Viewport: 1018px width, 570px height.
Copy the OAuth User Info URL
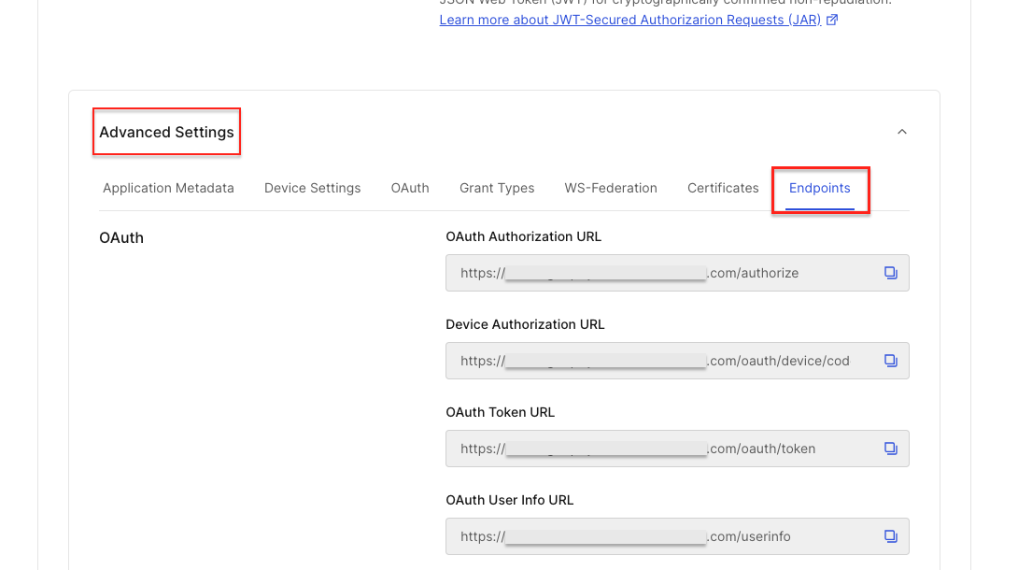tap(890, 536)
